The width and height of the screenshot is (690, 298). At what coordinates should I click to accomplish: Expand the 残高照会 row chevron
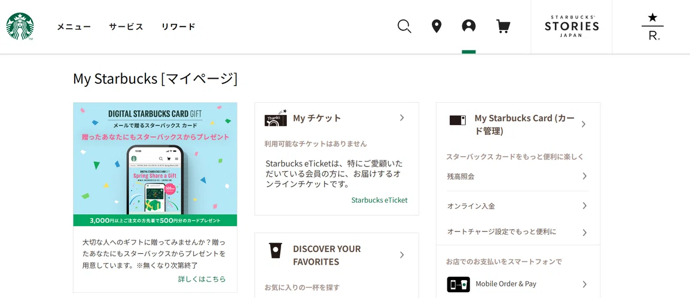pyautogui.click(x=584, y=176)
